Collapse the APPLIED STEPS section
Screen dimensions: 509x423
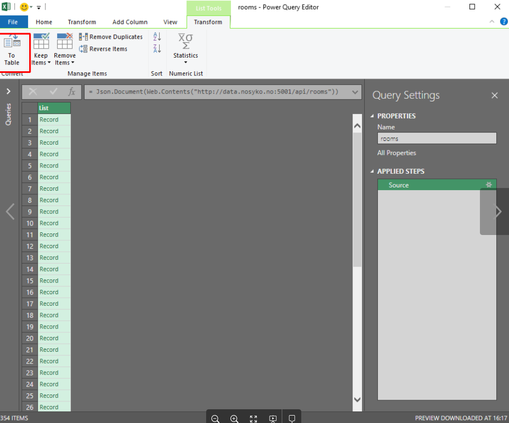coord(372,172)
